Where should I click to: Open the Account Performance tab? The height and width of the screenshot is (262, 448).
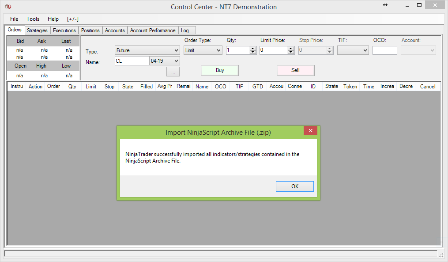coord(153,30)
